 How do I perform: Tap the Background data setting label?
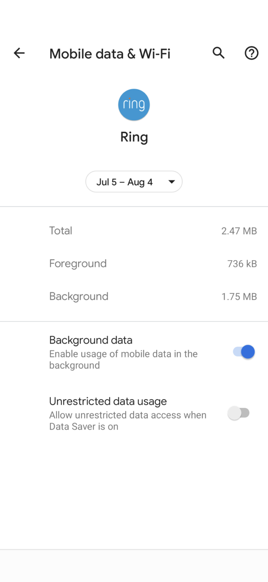click(x=91, y=340)
